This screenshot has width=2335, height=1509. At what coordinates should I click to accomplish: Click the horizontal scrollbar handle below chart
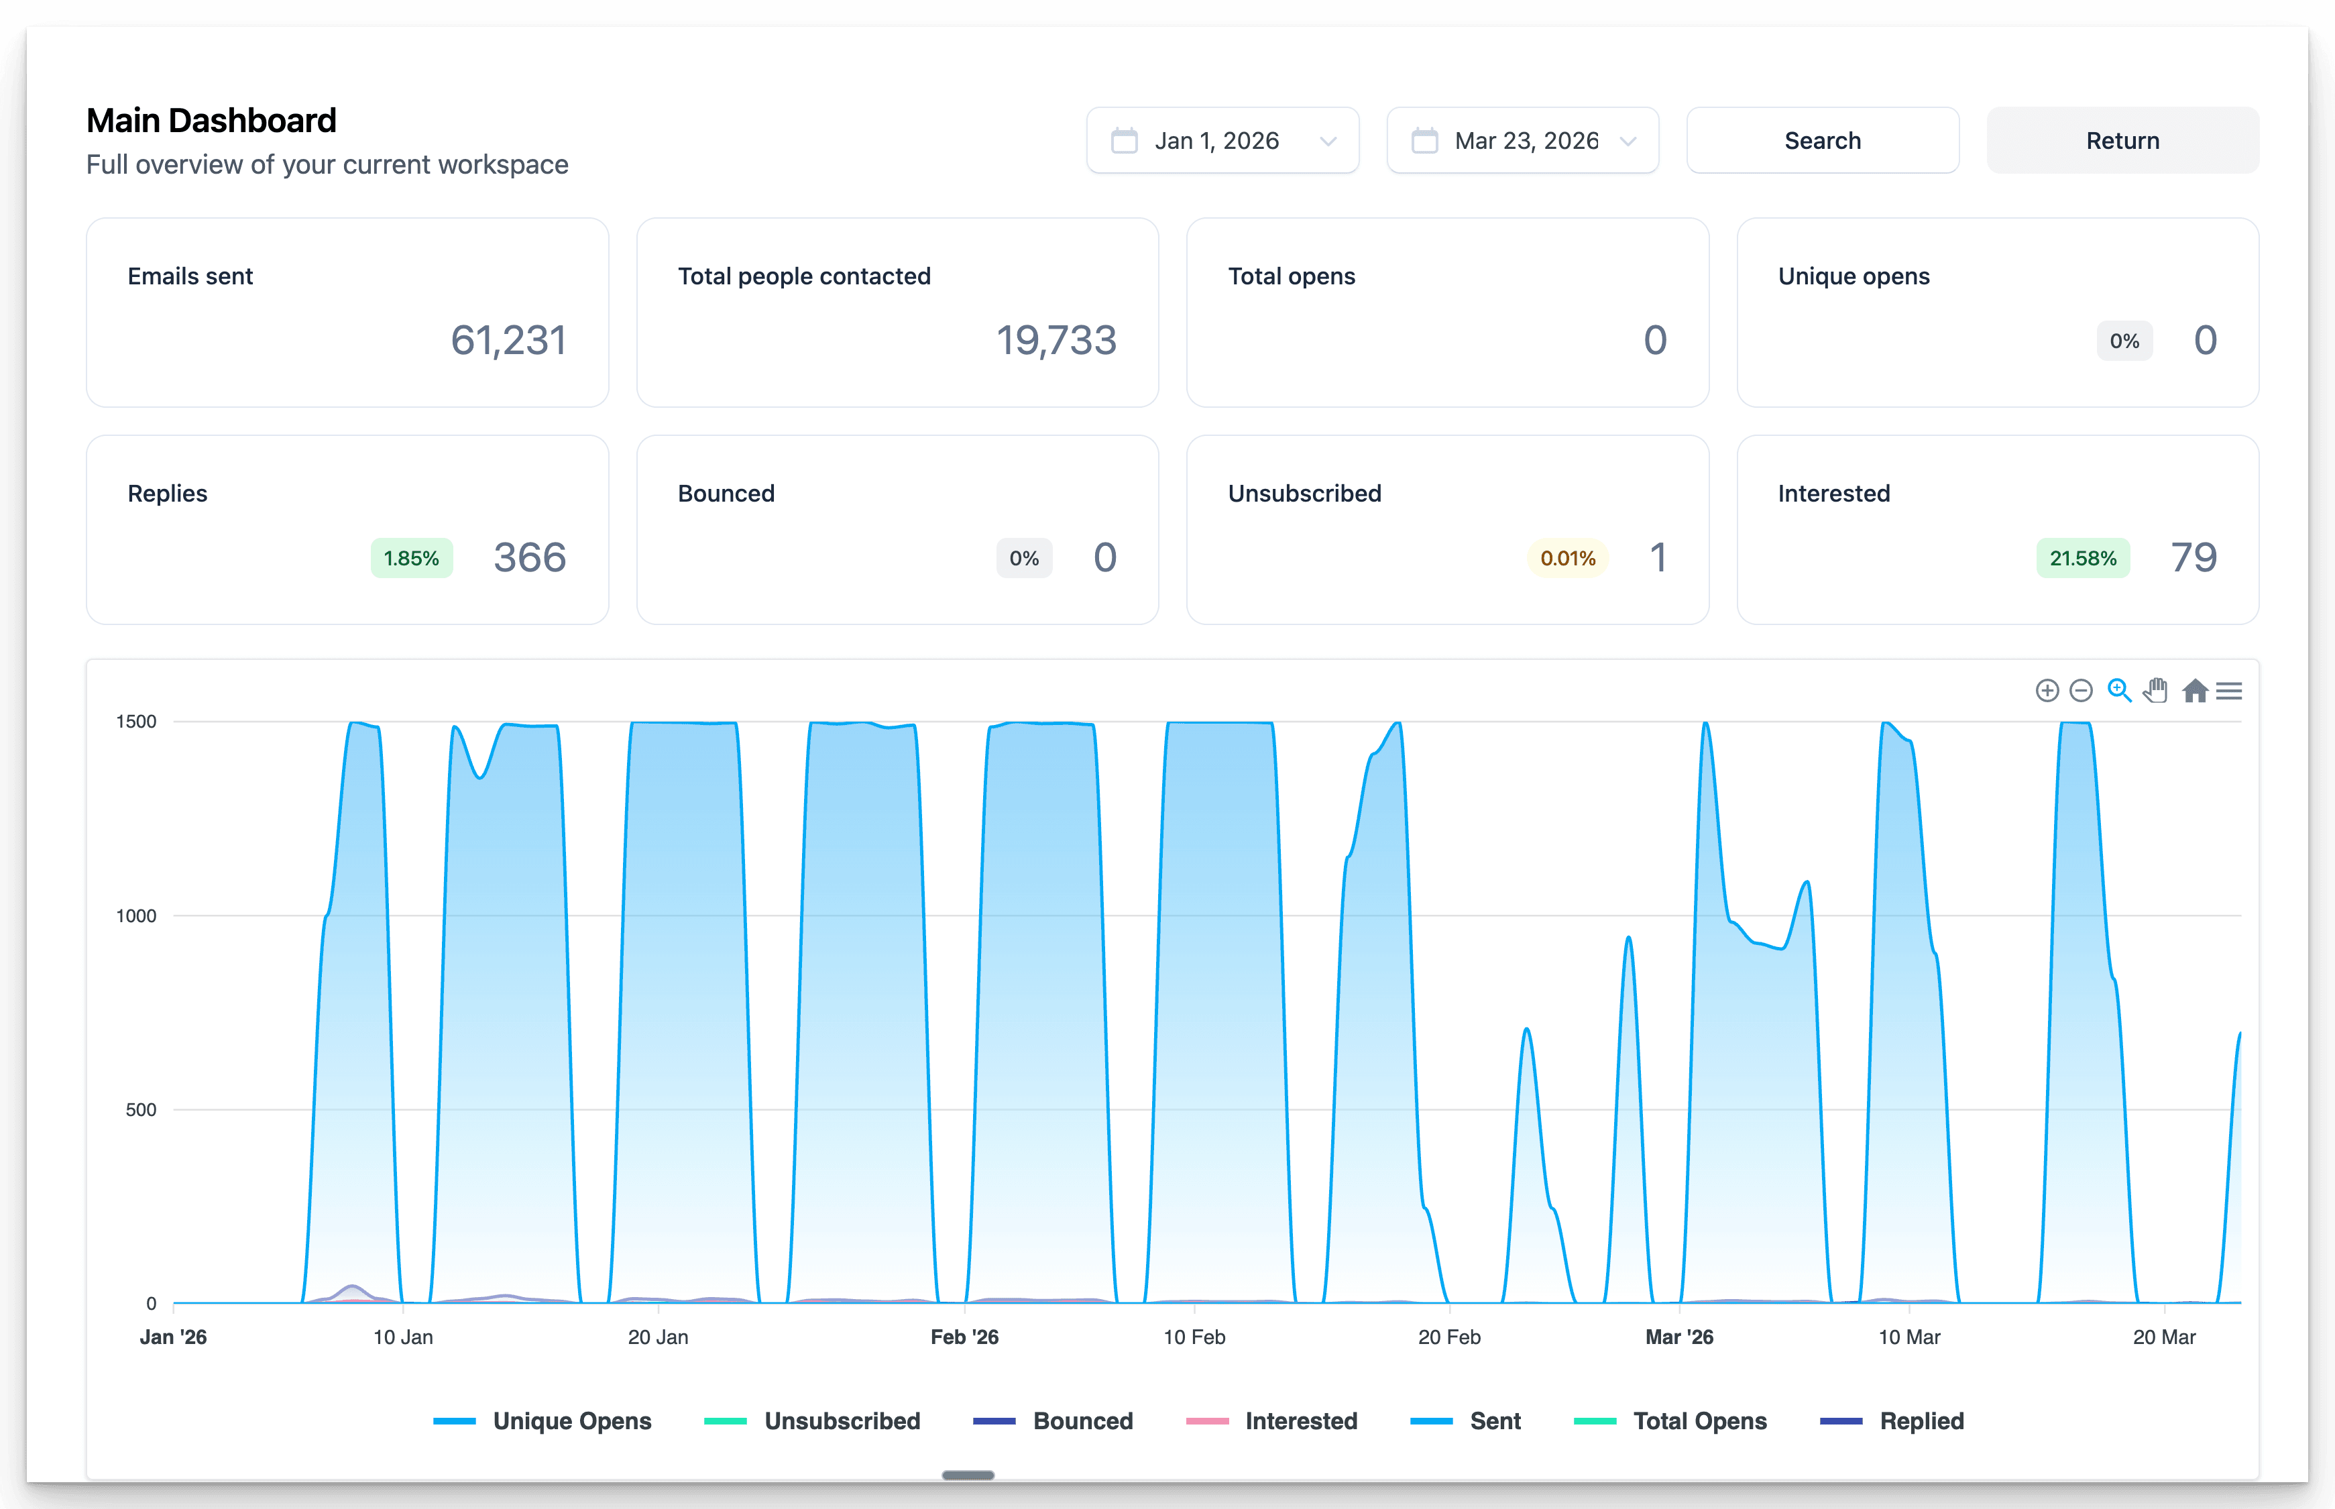pos(968,1475)
